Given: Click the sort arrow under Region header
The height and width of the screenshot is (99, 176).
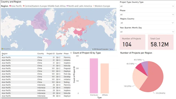Looking at the screenshot, I should click(2, 55).
